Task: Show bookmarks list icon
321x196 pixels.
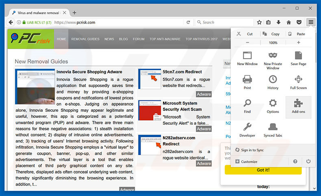Action: tap(268, 22)
